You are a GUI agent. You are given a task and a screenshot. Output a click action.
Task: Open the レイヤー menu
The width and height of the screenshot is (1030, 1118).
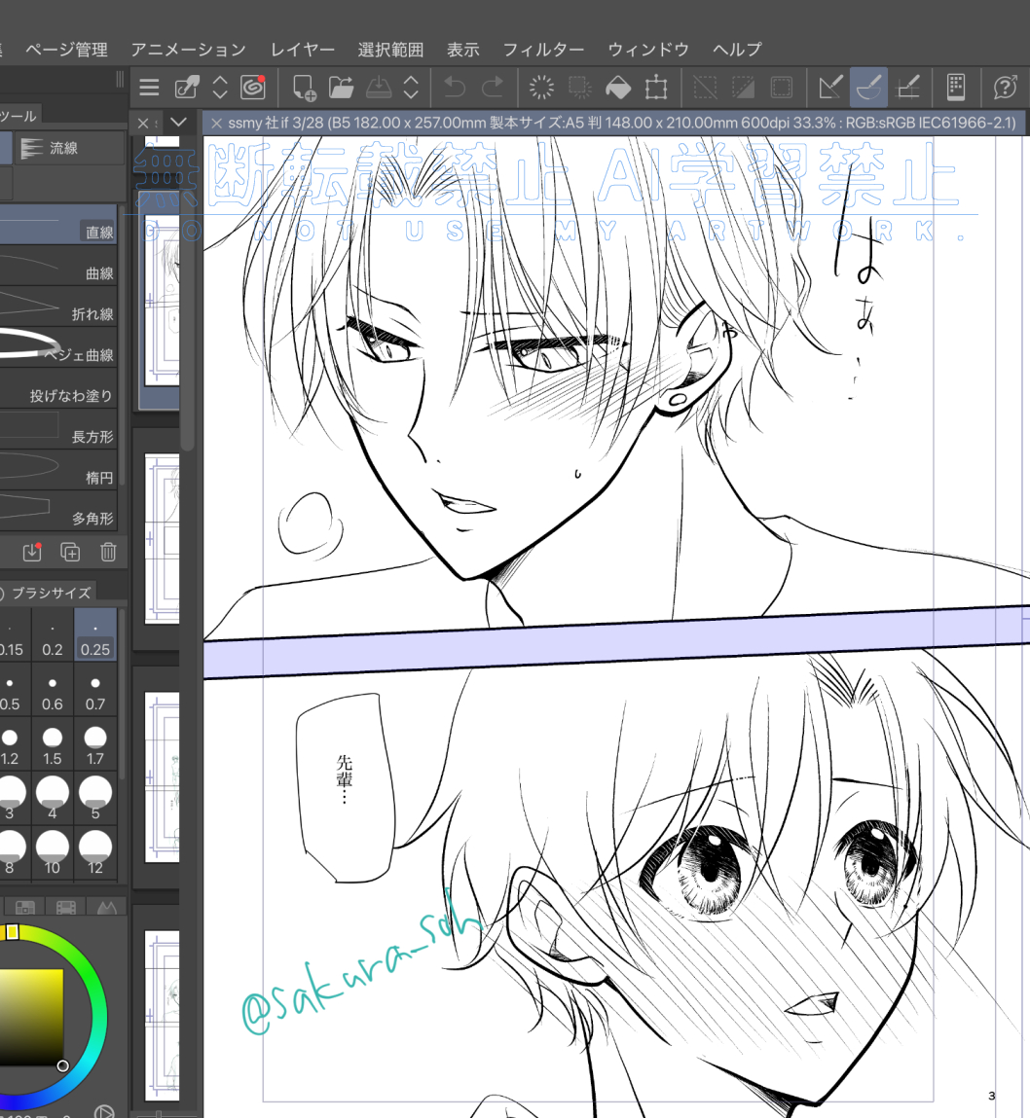[303, 50]
